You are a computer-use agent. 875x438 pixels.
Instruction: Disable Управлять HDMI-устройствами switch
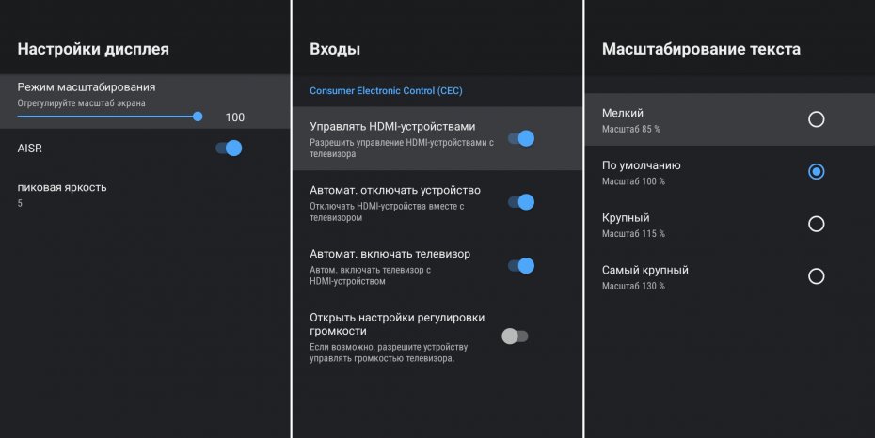pyautogui.click(x=520, y=138)
